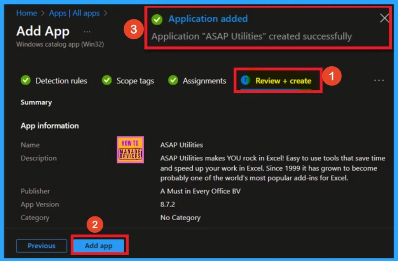Viewport: 398px width, 261px height.
Task: Click the App Version field label
Action: [40, 204]
